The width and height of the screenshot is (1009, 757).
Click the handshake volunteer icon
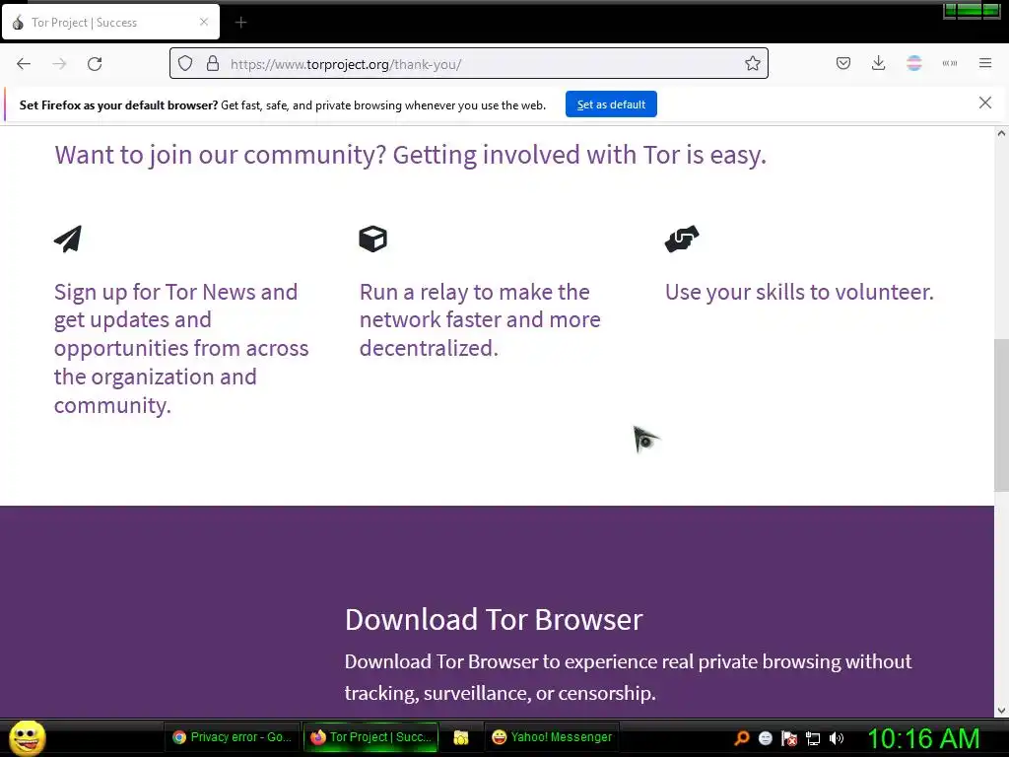[682, 239]
